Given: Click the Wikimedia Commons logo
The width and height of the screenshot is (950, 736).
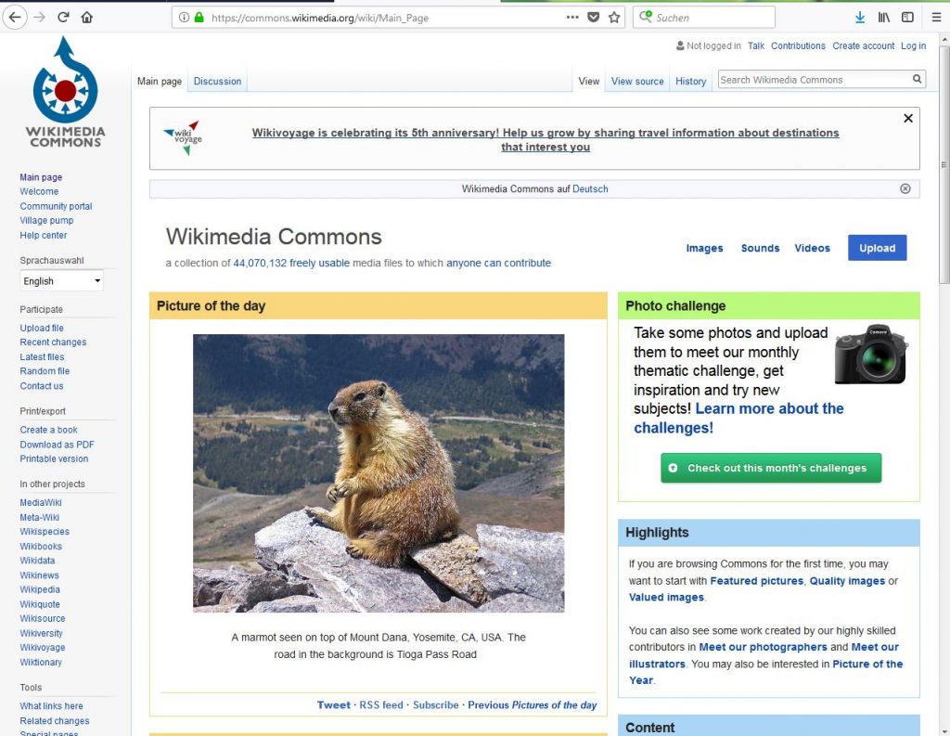Looking at the screenshot, I should 66,92.
